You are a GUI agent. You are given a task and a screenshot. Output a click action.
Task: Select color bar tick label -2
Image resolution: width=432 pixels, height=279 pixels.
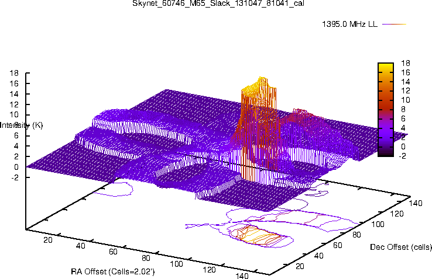402,156
